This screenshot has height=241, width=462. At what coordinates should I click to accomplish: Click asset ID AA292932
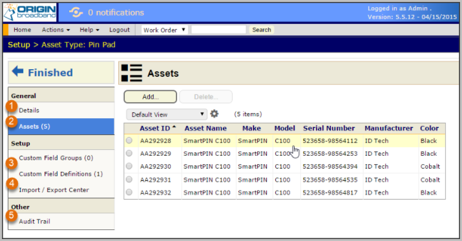coord(156,193)
